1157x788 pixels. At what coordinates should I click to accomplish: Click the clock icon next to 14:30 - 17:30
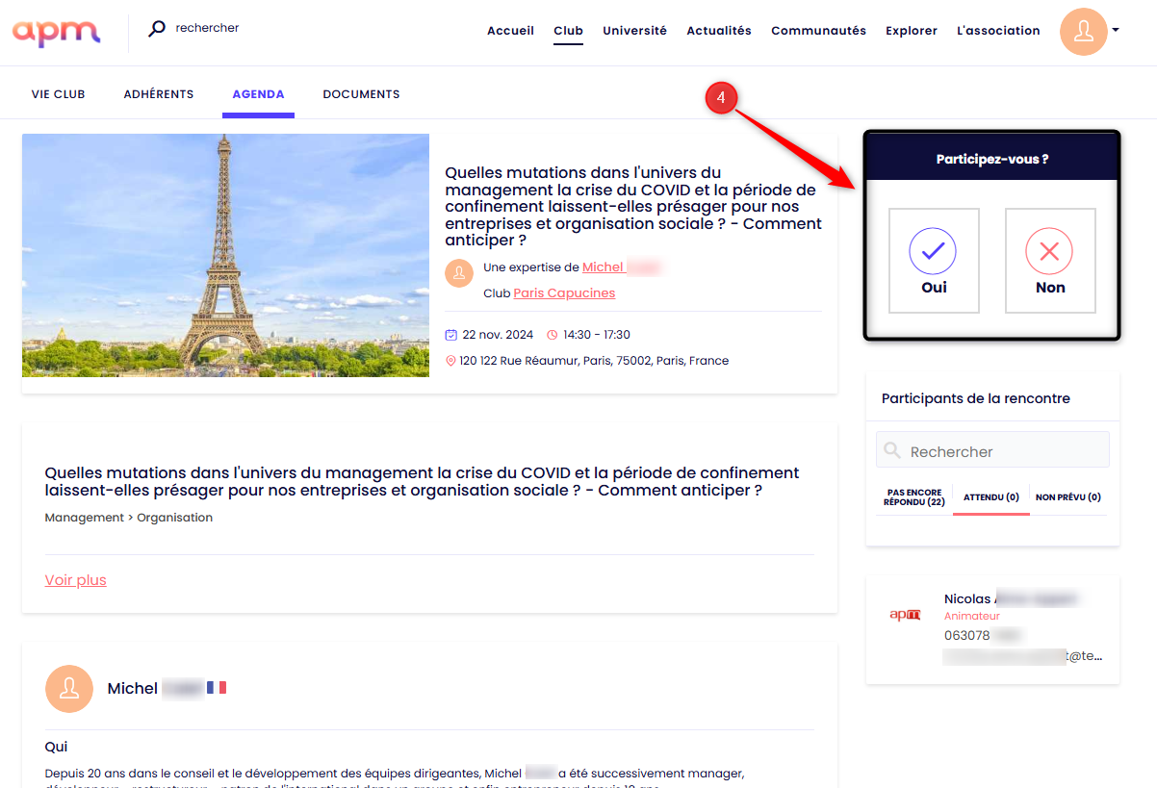[x=552, y=335]
